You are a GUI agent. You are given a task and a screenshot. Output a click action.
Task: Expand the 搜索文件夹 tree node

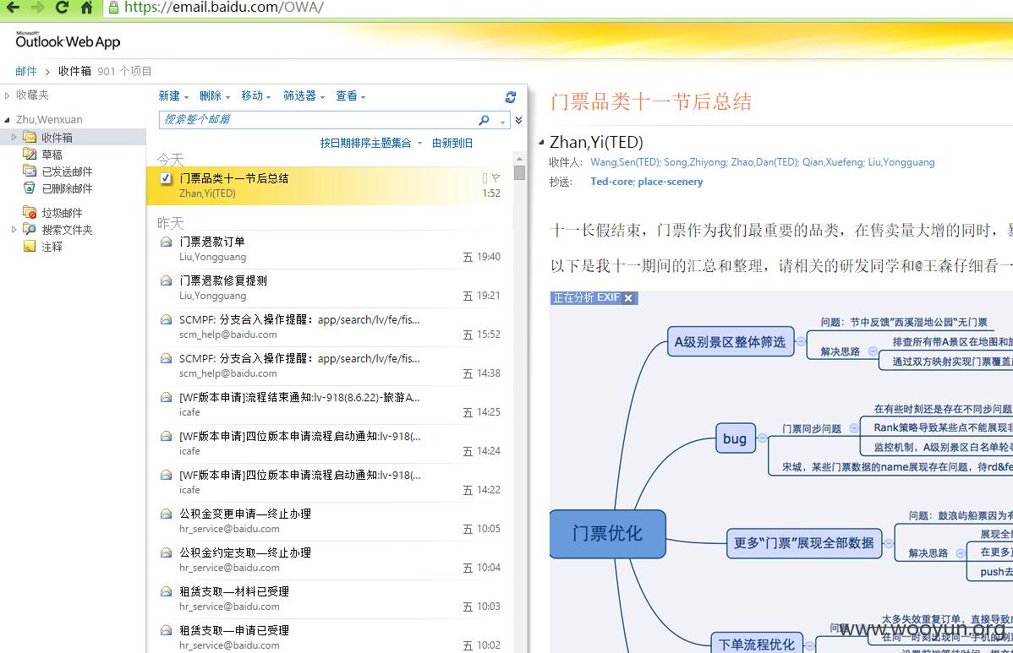14,229
